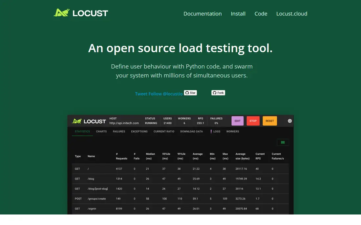
Task: Click the workers count 6
Action: pyautogui.click(x=184, y=123)
